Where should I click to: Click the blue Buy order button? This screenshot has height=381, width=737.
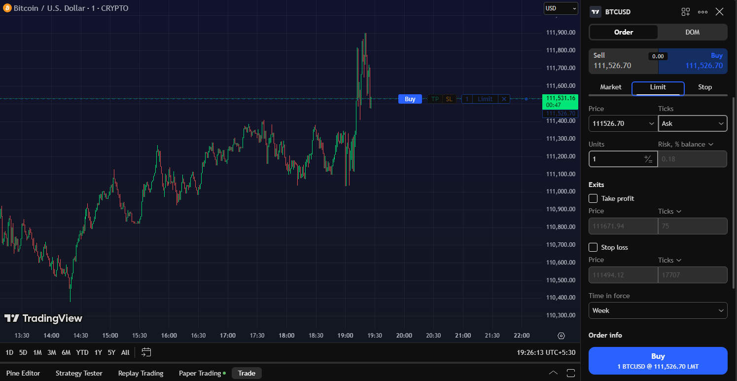658,360
